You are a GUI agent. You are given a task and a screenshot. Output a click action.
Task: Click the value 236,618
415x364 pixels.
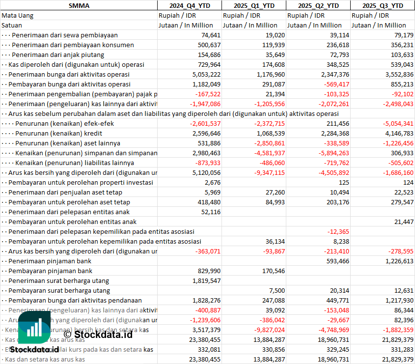click(338, 45)
